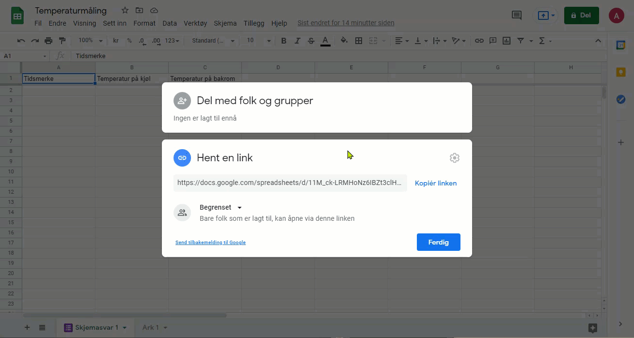Open the font size 10 dropdown
The width and height of the screenshot is (634, 338).
[258, 41]
